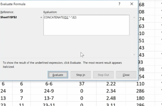Click the Close button in the dialog

tap(126, 75)
